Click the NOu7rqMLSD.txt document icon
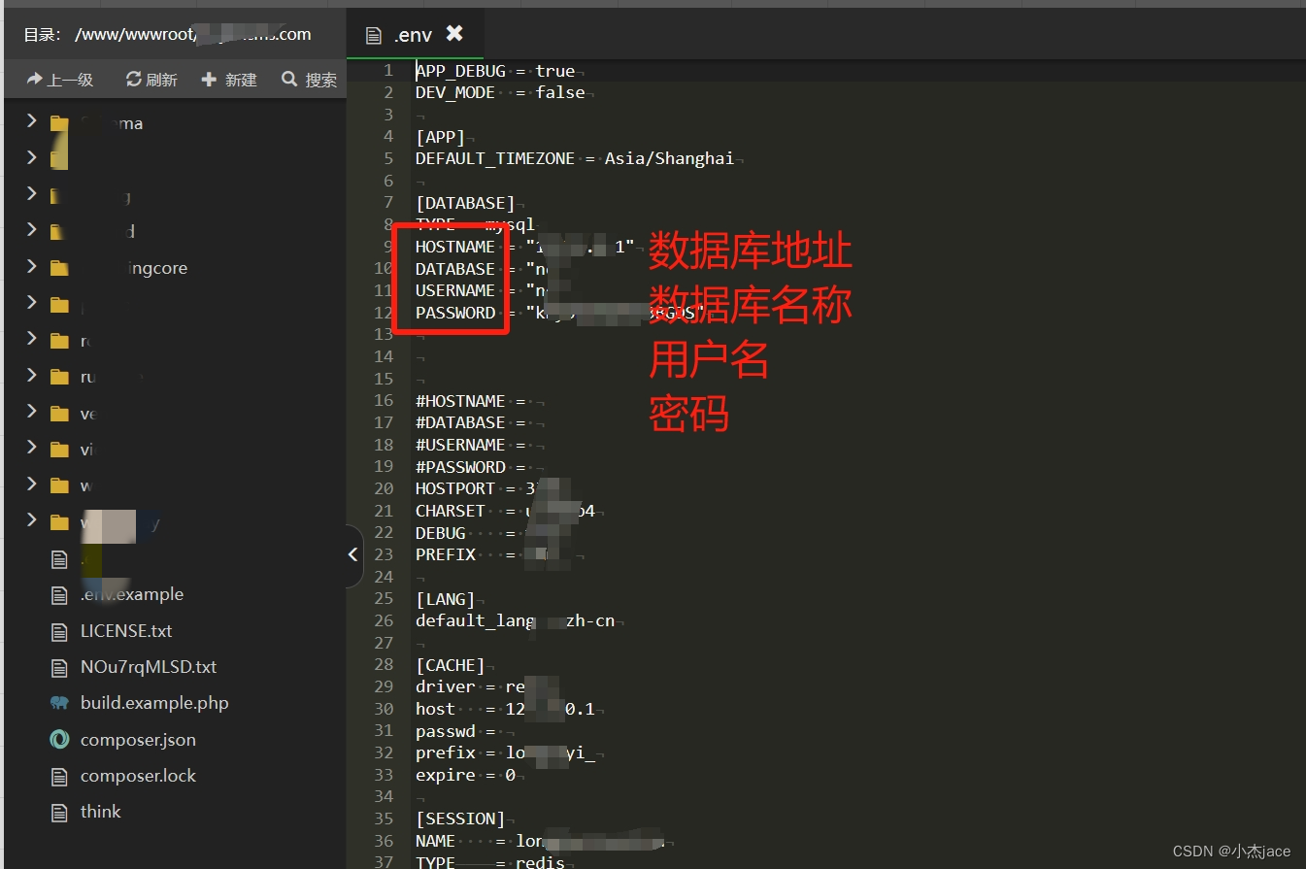 click(x=60, y=667)
